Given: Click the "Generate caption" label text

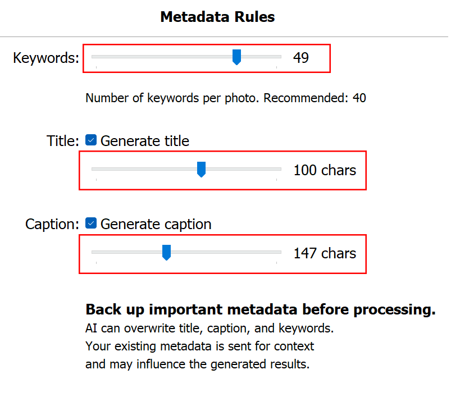Looking at the screenshot, I should click(156, 224).
